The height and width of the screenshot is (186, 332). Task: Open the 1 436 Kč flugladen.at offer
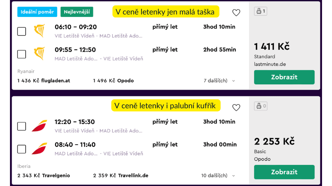pos(44,81)
